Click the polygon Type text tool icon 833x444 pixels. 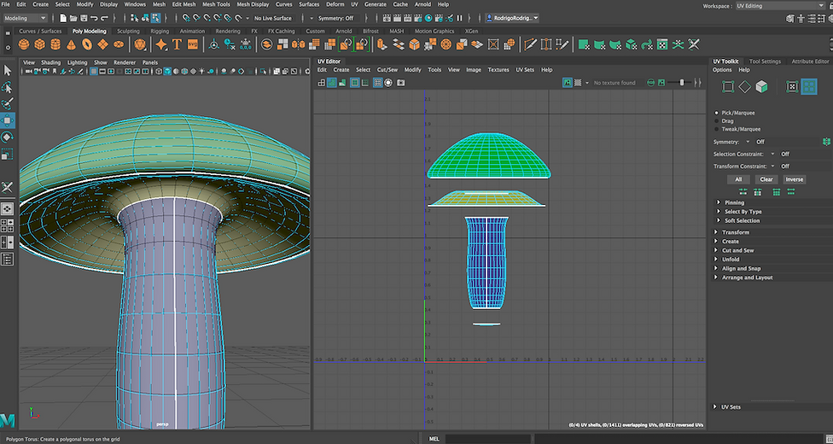(x=177, y=44)
